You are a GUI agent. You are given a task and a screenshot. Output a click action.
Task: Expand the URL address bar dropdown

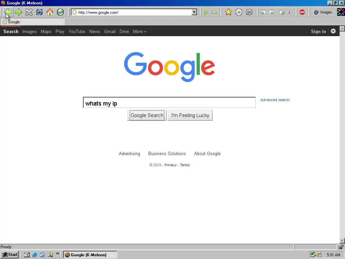(x=194, y=12)
